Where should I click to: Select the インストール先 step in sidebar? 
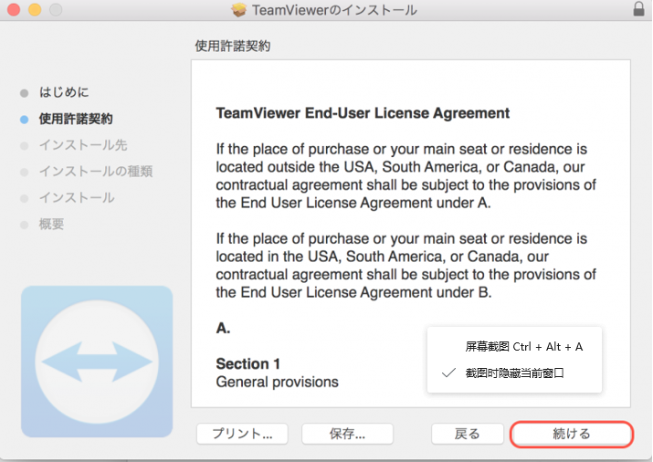(x=83, y=145)
